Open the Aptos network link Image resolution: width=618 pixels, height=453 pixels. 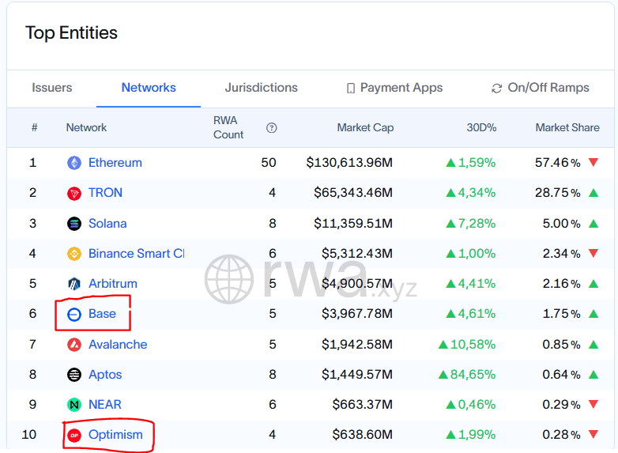pos(105,374)
